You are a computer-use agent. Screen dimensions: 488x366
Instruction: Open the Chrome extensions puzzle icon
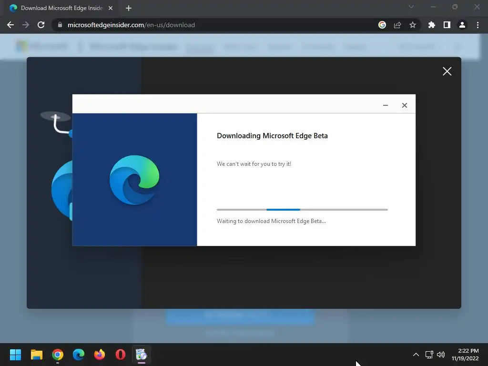(432, 25)
